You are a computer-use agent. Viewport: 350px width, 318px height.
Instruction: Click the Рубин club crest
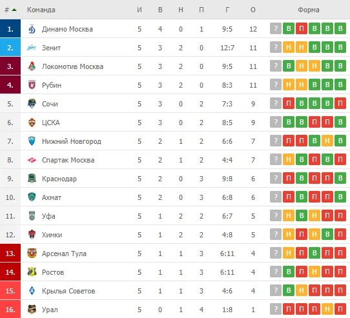point(32,85)
